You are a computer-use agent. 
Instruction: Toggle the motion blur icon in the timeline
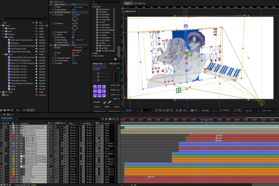click(114, 119)
